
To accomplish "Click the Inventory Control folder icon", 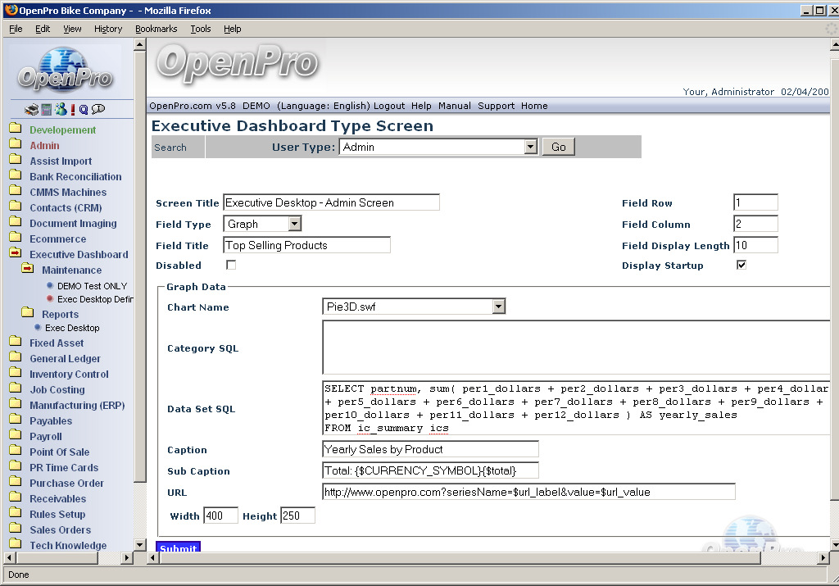I will click(15, 374).
